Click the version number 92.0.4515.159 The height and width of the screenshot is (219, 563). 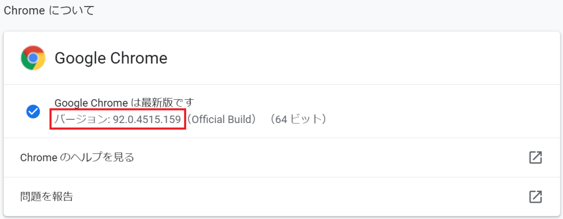[x=147, y=119]
